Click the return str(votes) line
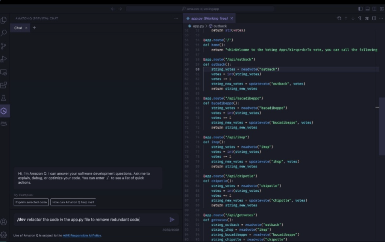This screenshot has height=242, width=385. tap(228, 30)
